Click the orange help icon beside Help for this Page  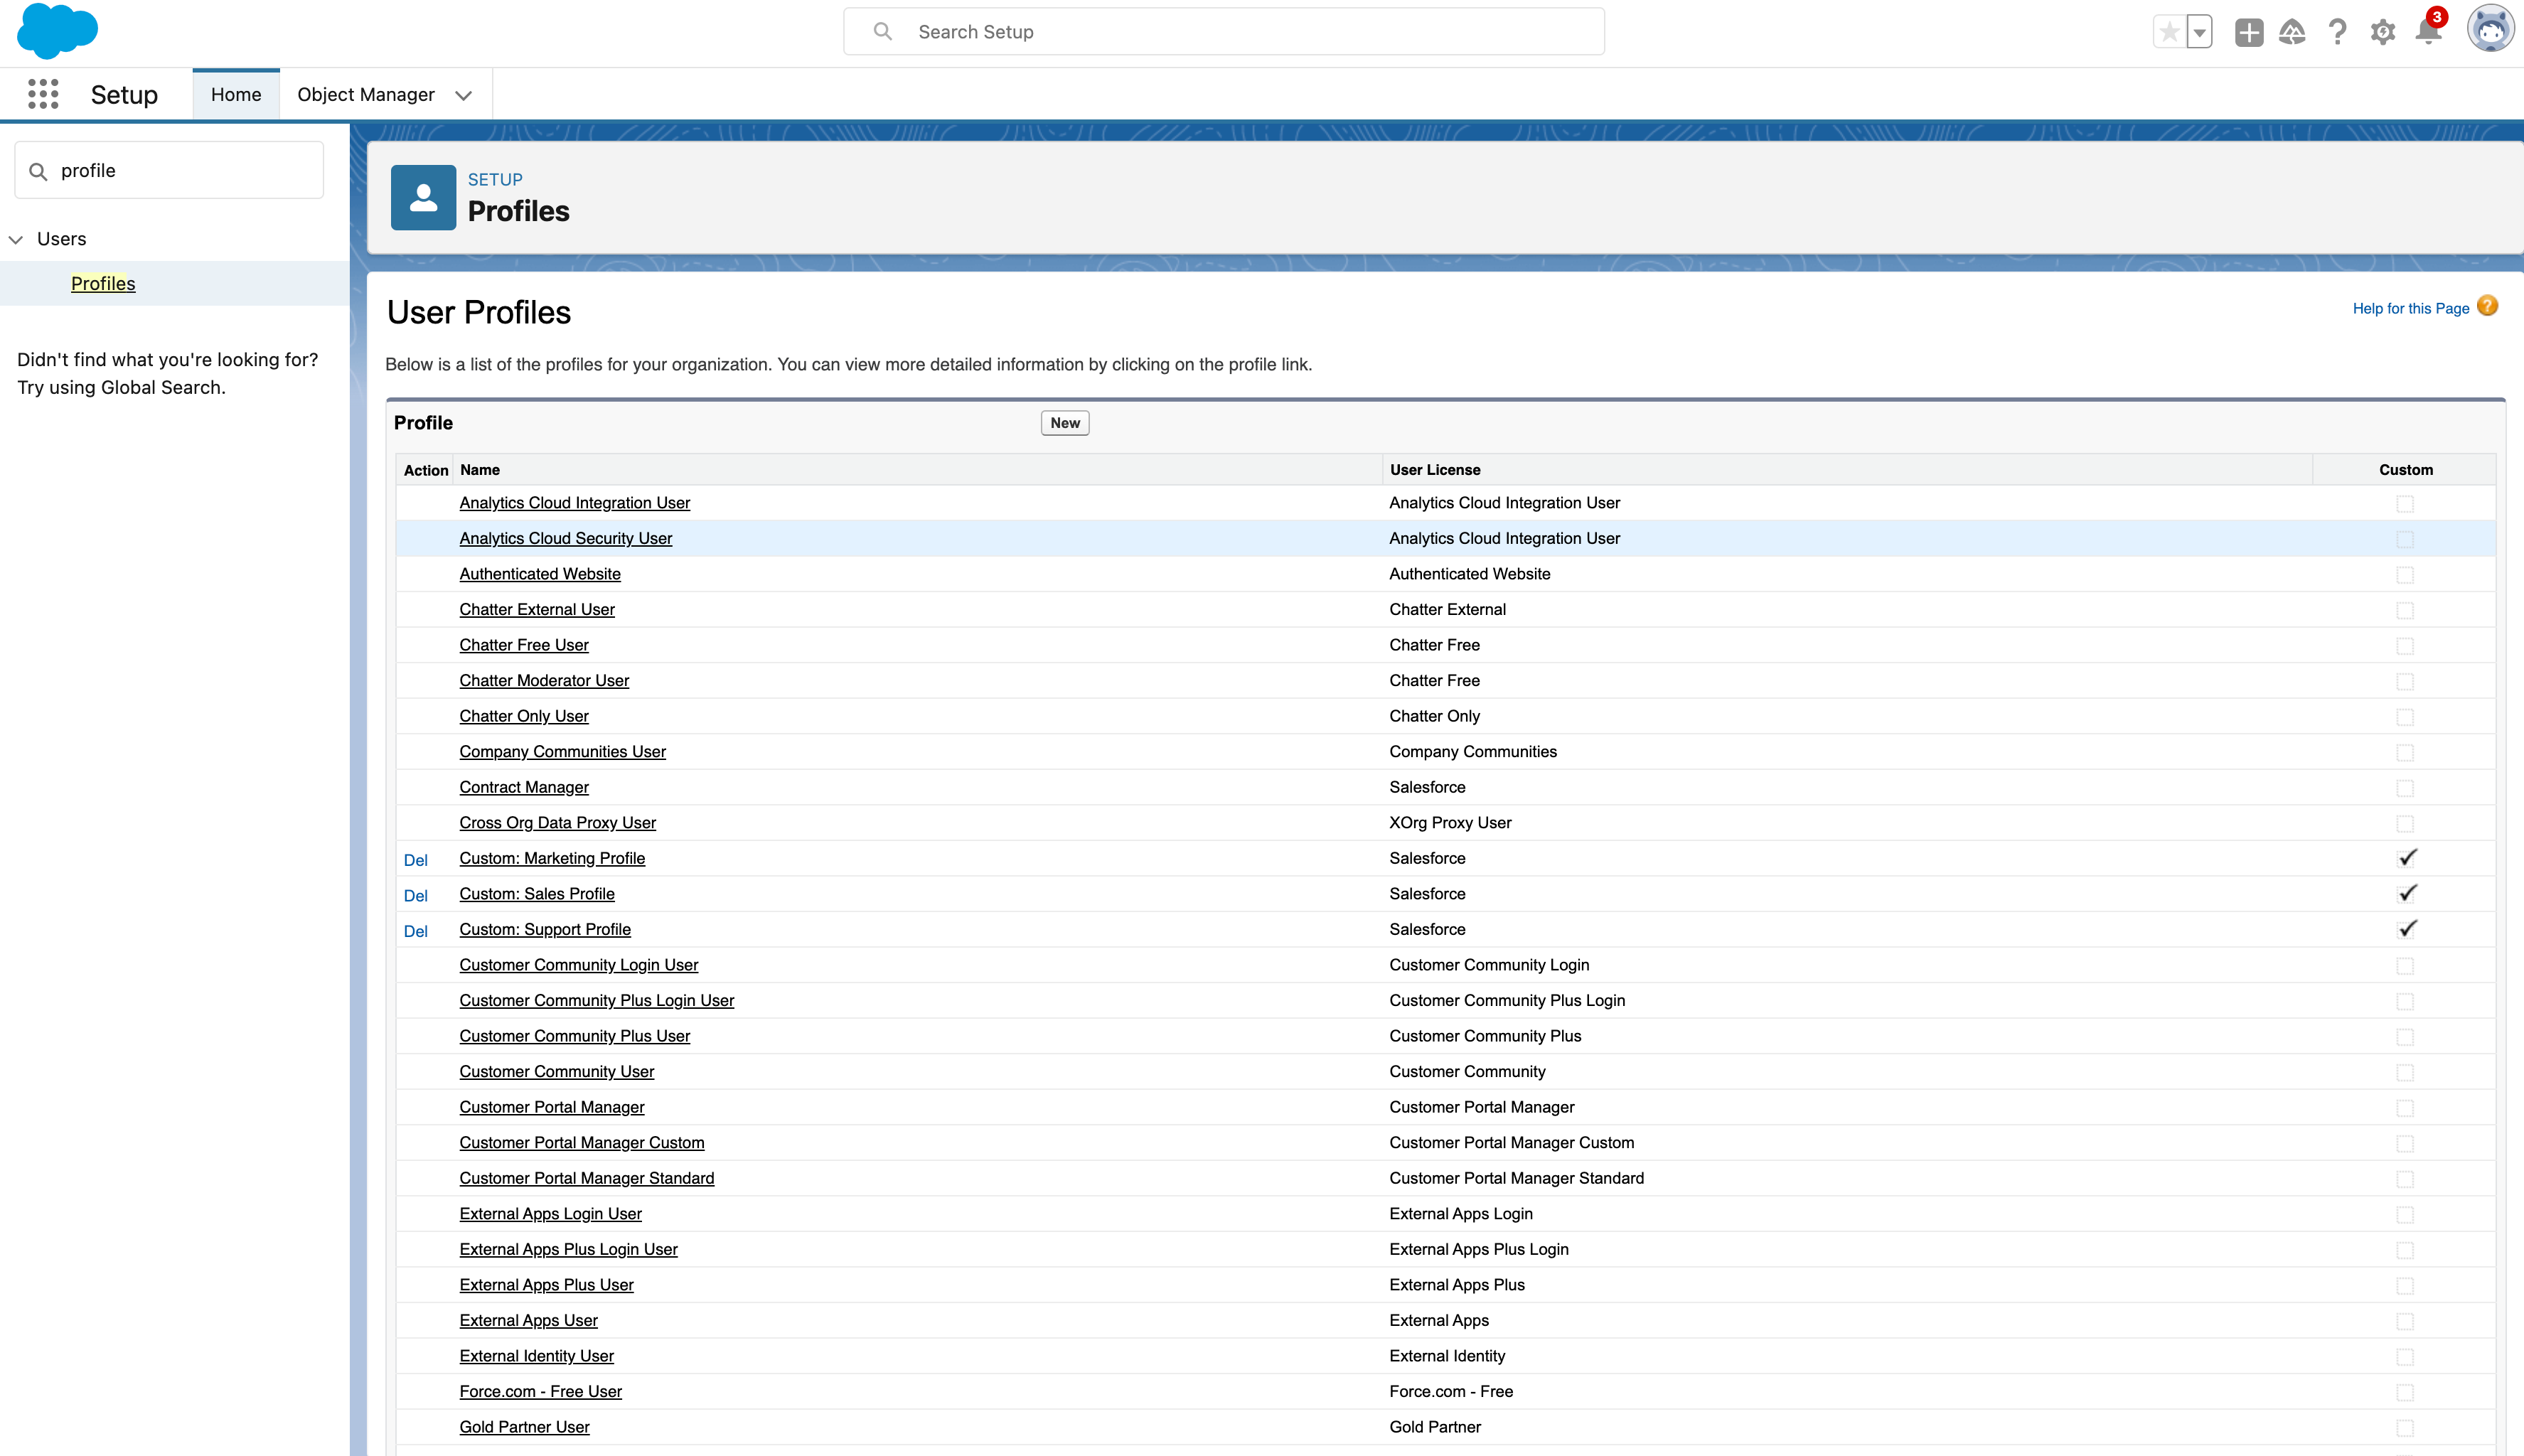[x=2488, y=306]
